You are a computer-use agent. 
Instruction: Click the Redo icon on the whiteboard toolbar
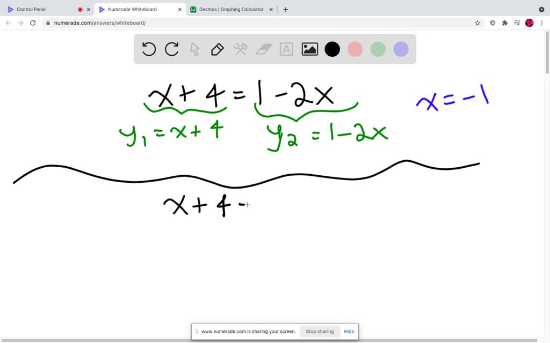(171, 49)
